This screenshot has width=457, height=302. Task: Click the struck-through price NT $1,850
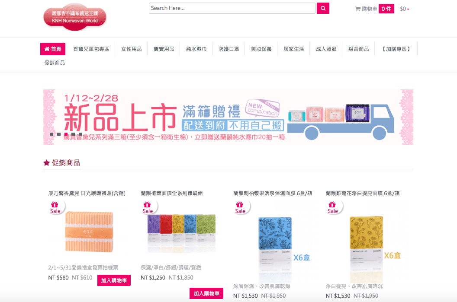181,277
